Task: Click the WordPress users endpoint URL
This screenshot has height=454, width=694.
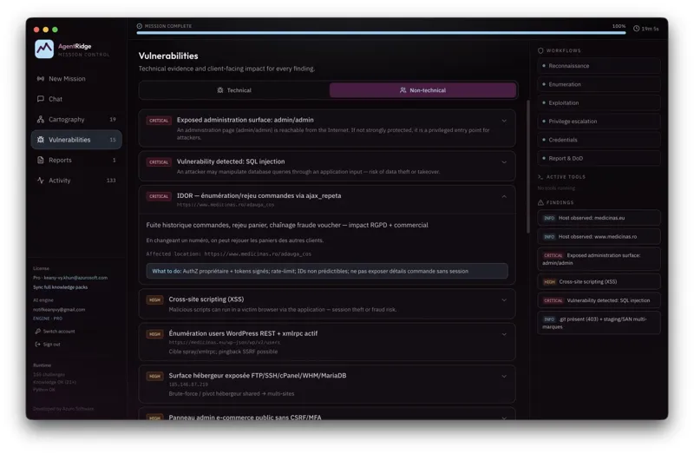Action: pyautogui.click(x=225, y=342)
